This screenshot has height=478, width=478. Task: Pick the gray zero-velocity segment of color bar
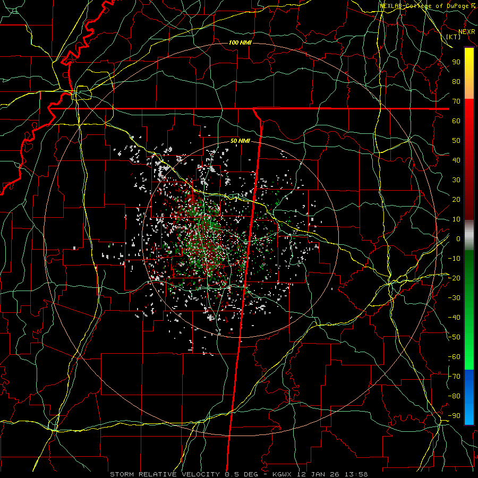(x=469, y=235)
